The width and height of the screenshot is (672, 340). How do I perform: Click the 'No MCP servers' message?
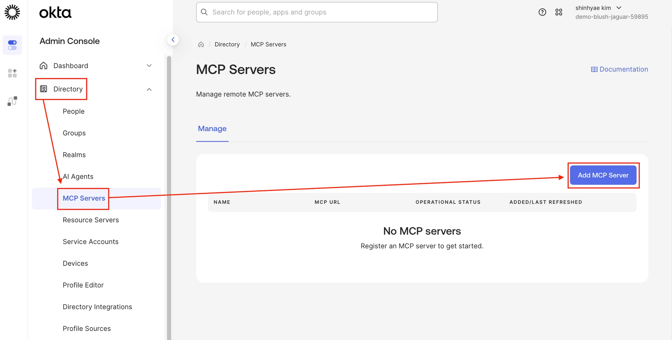click(422, 231)
